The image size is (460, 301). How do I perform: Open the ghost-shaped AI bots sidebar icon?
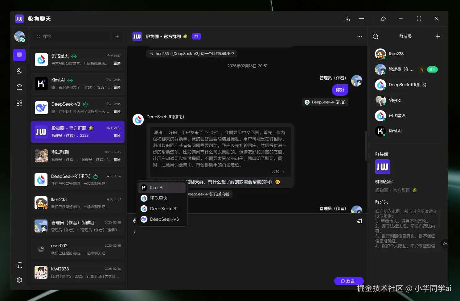(x=19, y=87)
